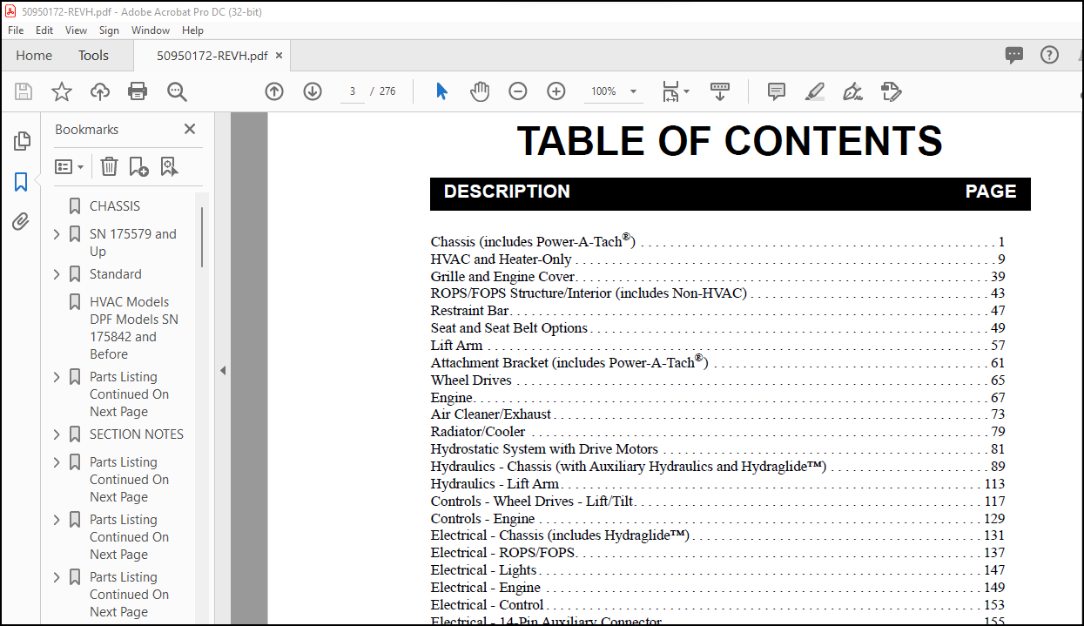Click the page number input field
This screenshot has height=626, width=1084.
pos(353,91)
